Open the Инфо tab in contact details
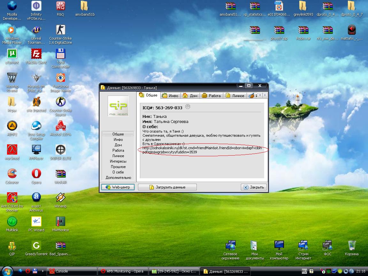 click(x=170, y=96)
